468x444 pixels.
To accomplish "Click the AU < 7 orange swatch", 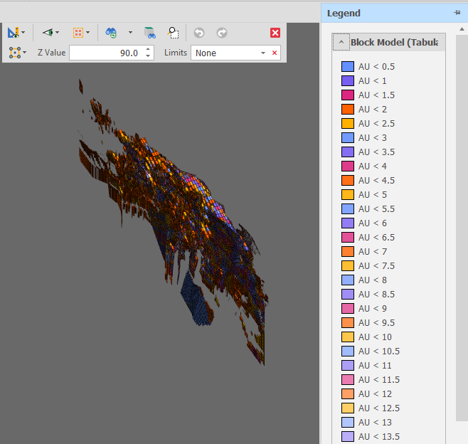I will [348, 251].
